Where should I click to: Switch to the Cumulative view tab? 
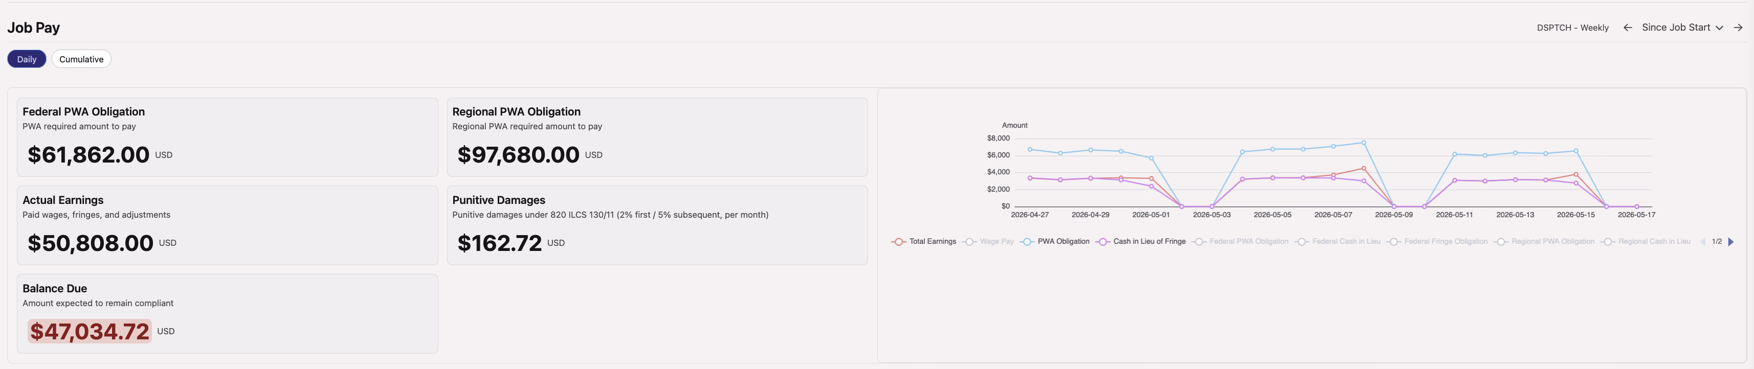81,59
